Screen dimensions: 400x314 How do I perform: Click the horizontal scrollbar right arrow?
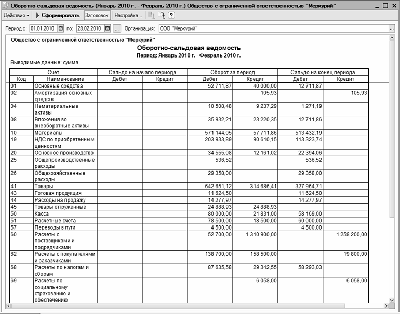click(384, 306)
